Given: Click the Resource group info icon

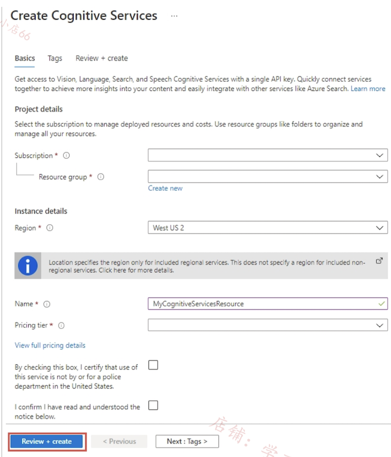Looking at the screenshot, I should click(101, 176).
